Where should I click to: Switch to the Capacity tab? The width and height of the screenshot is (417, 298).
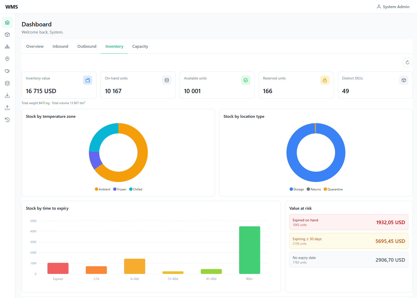click(x=140, y=46)
